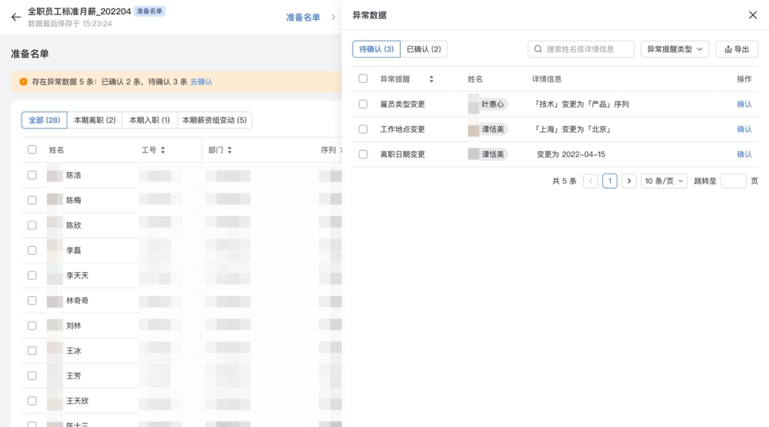Open the 异常提醒类型 filter dropdown
The width and height of the screenshot is (769, 427).
tap(674, 49)
